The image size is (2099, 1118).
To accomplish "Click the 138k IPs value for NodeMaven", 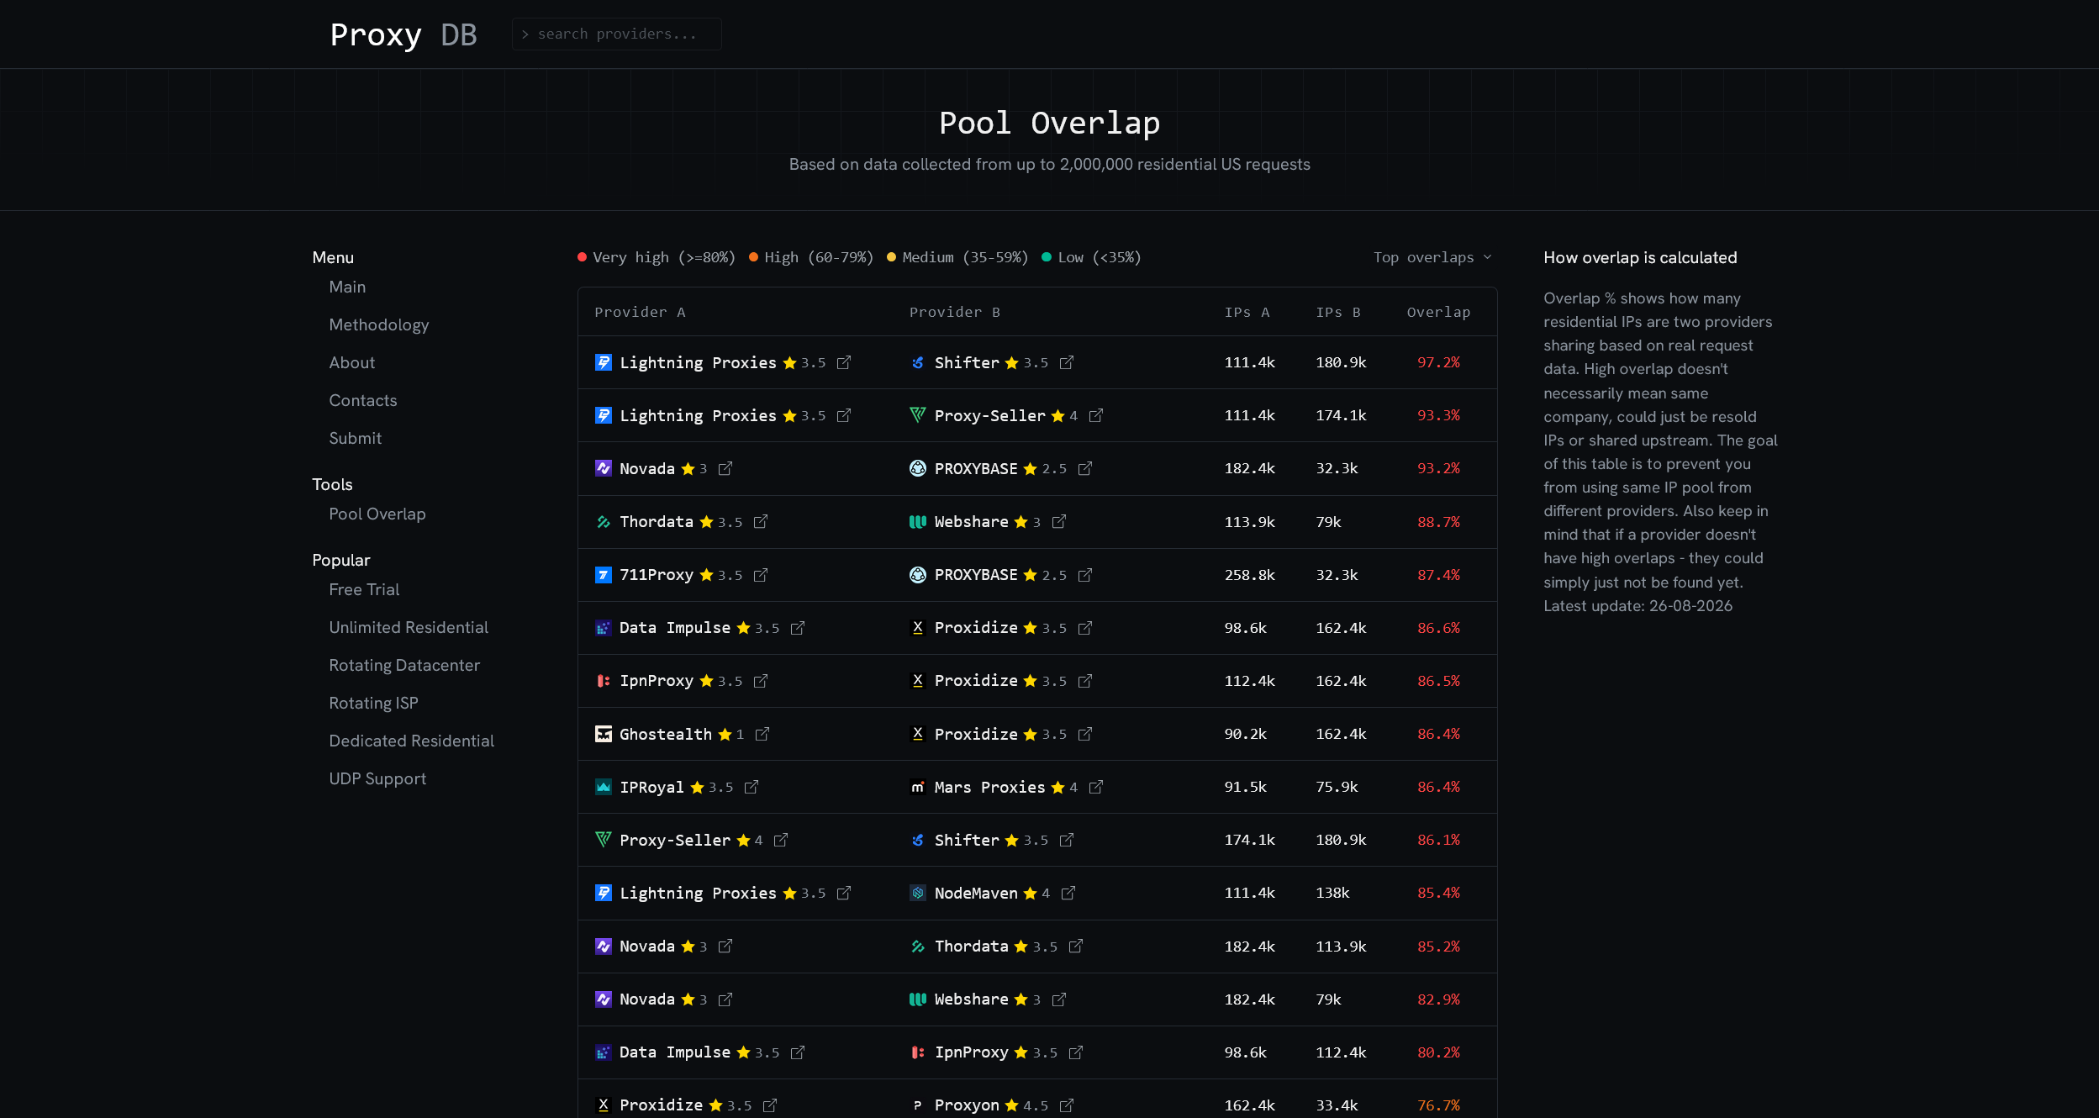I will click(1332, 893).
